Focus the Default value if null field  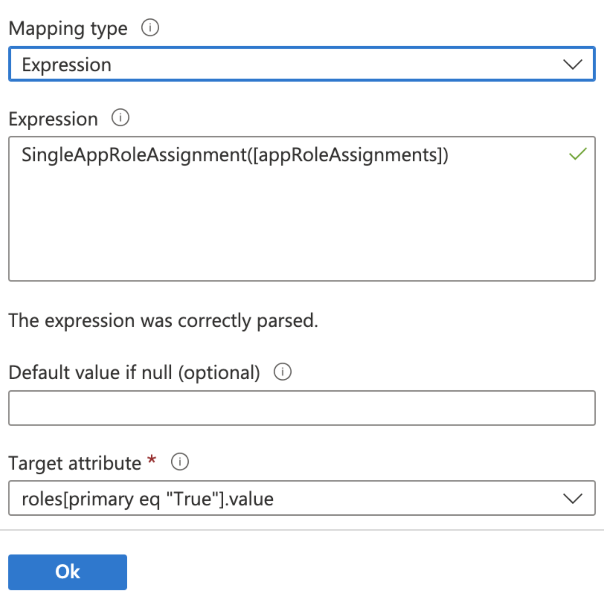pyautogui.click(x=302, y=408)
